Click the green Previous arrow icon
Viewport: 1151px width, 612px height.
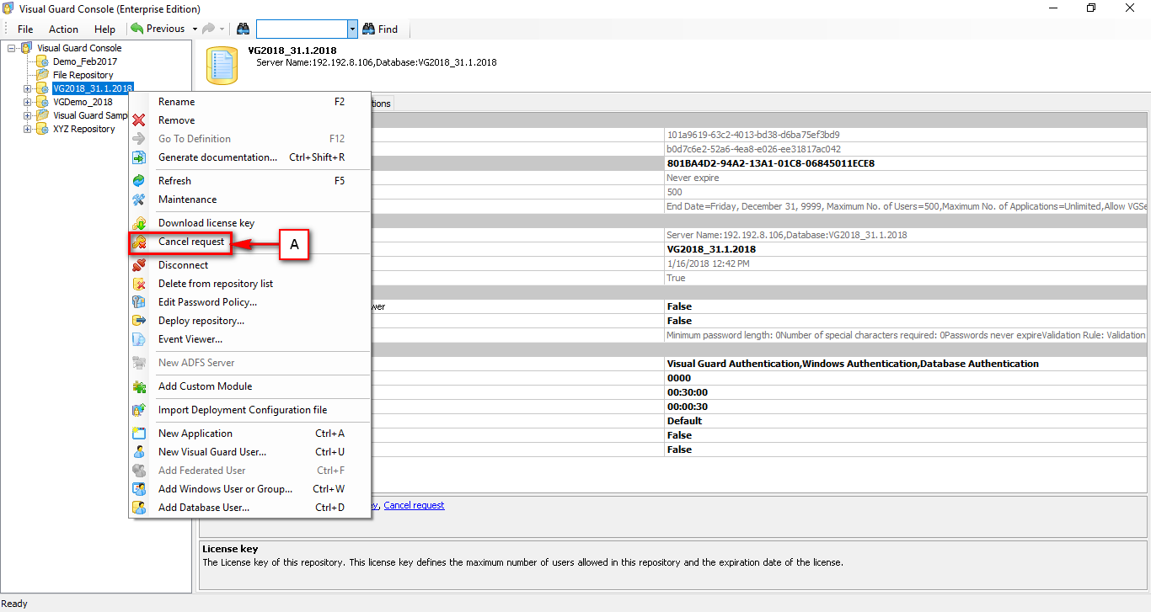(x=137, y=28)
